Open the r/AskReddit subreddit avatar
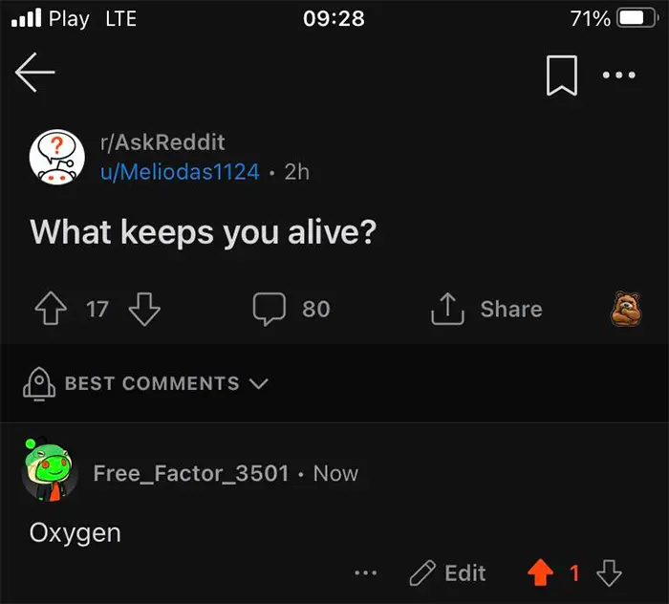669x604 pixels. [x=56, y=157]
